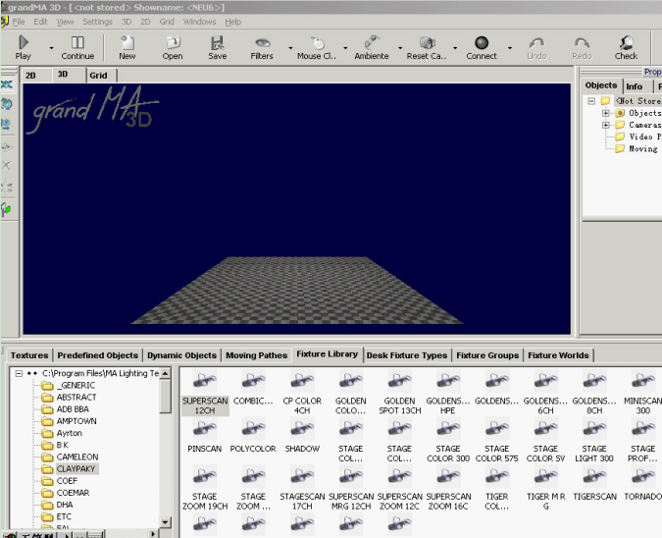This screenshot has width=662, height=538.
Task: Click the Undo toolbar icon
Action: [536, 47]
